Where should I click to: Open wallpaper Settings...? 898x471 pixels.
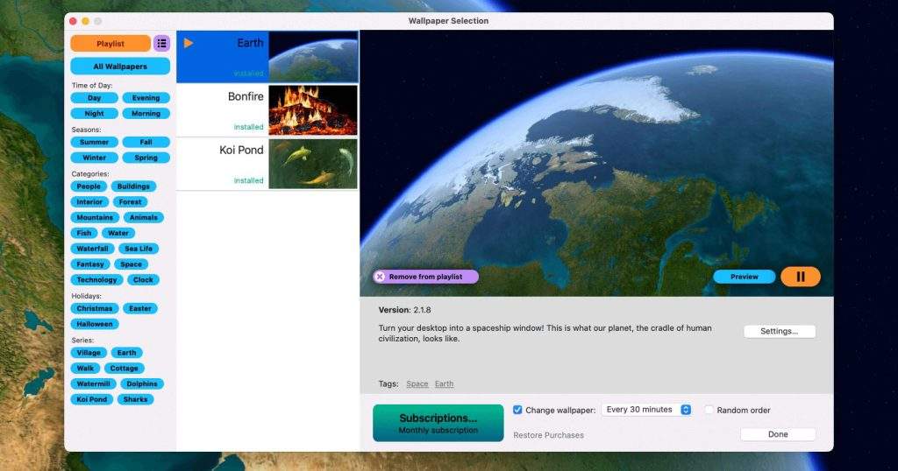(x=779, y=332)
